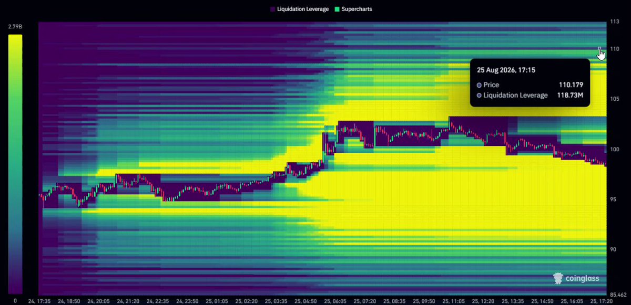Click the Liquidation Leverage label in the tooltip
This screenshot has width=631, height=305.
click(516, 95)
